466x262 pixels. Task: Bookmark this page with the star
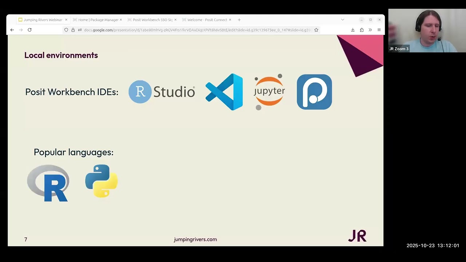click(316, 30)
